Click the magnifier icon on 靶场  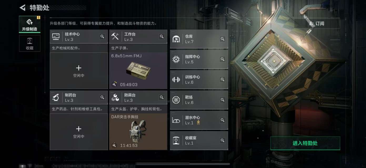(x=223, y=100)
